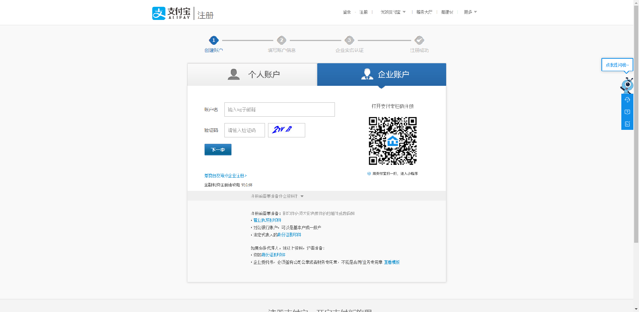
Task: Click the 下一步 button
Action: [218, 149]
